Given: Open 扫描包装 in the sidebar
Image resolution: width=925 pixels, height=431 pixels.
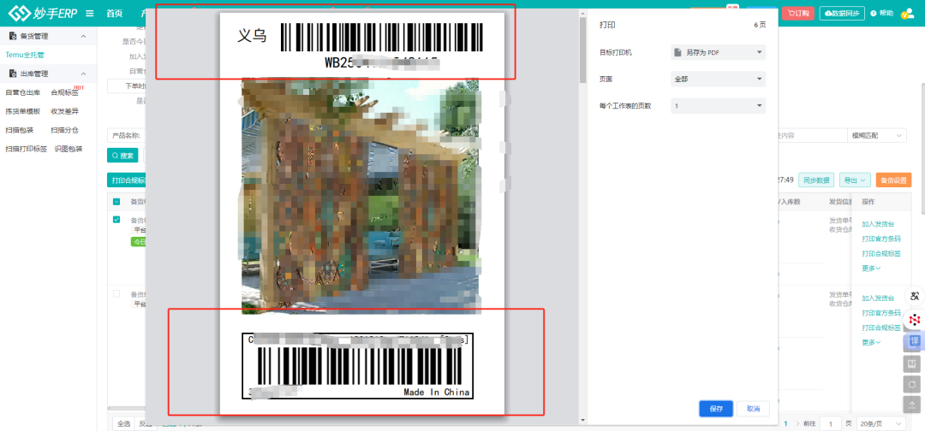Looking at the screenshot, I should click(20, 130).
